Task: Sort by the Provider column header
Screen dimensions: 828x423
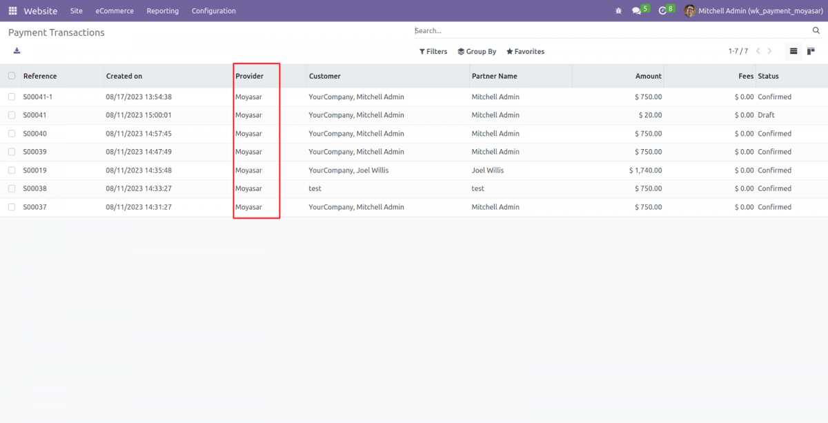Action: [249, 76]
